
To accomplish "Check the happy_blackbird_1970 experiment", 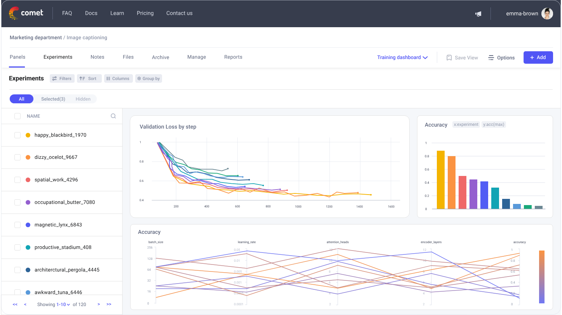I will tap(17, 135).
